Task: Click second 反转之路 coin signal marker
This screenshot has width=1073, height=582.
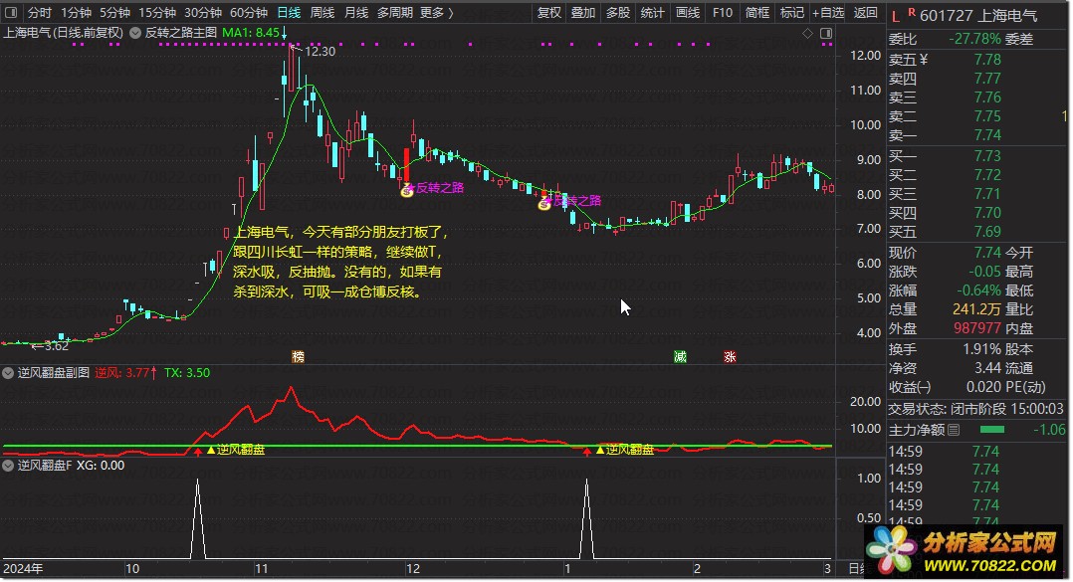Action: pyautogui.click(x=544, y=203)
